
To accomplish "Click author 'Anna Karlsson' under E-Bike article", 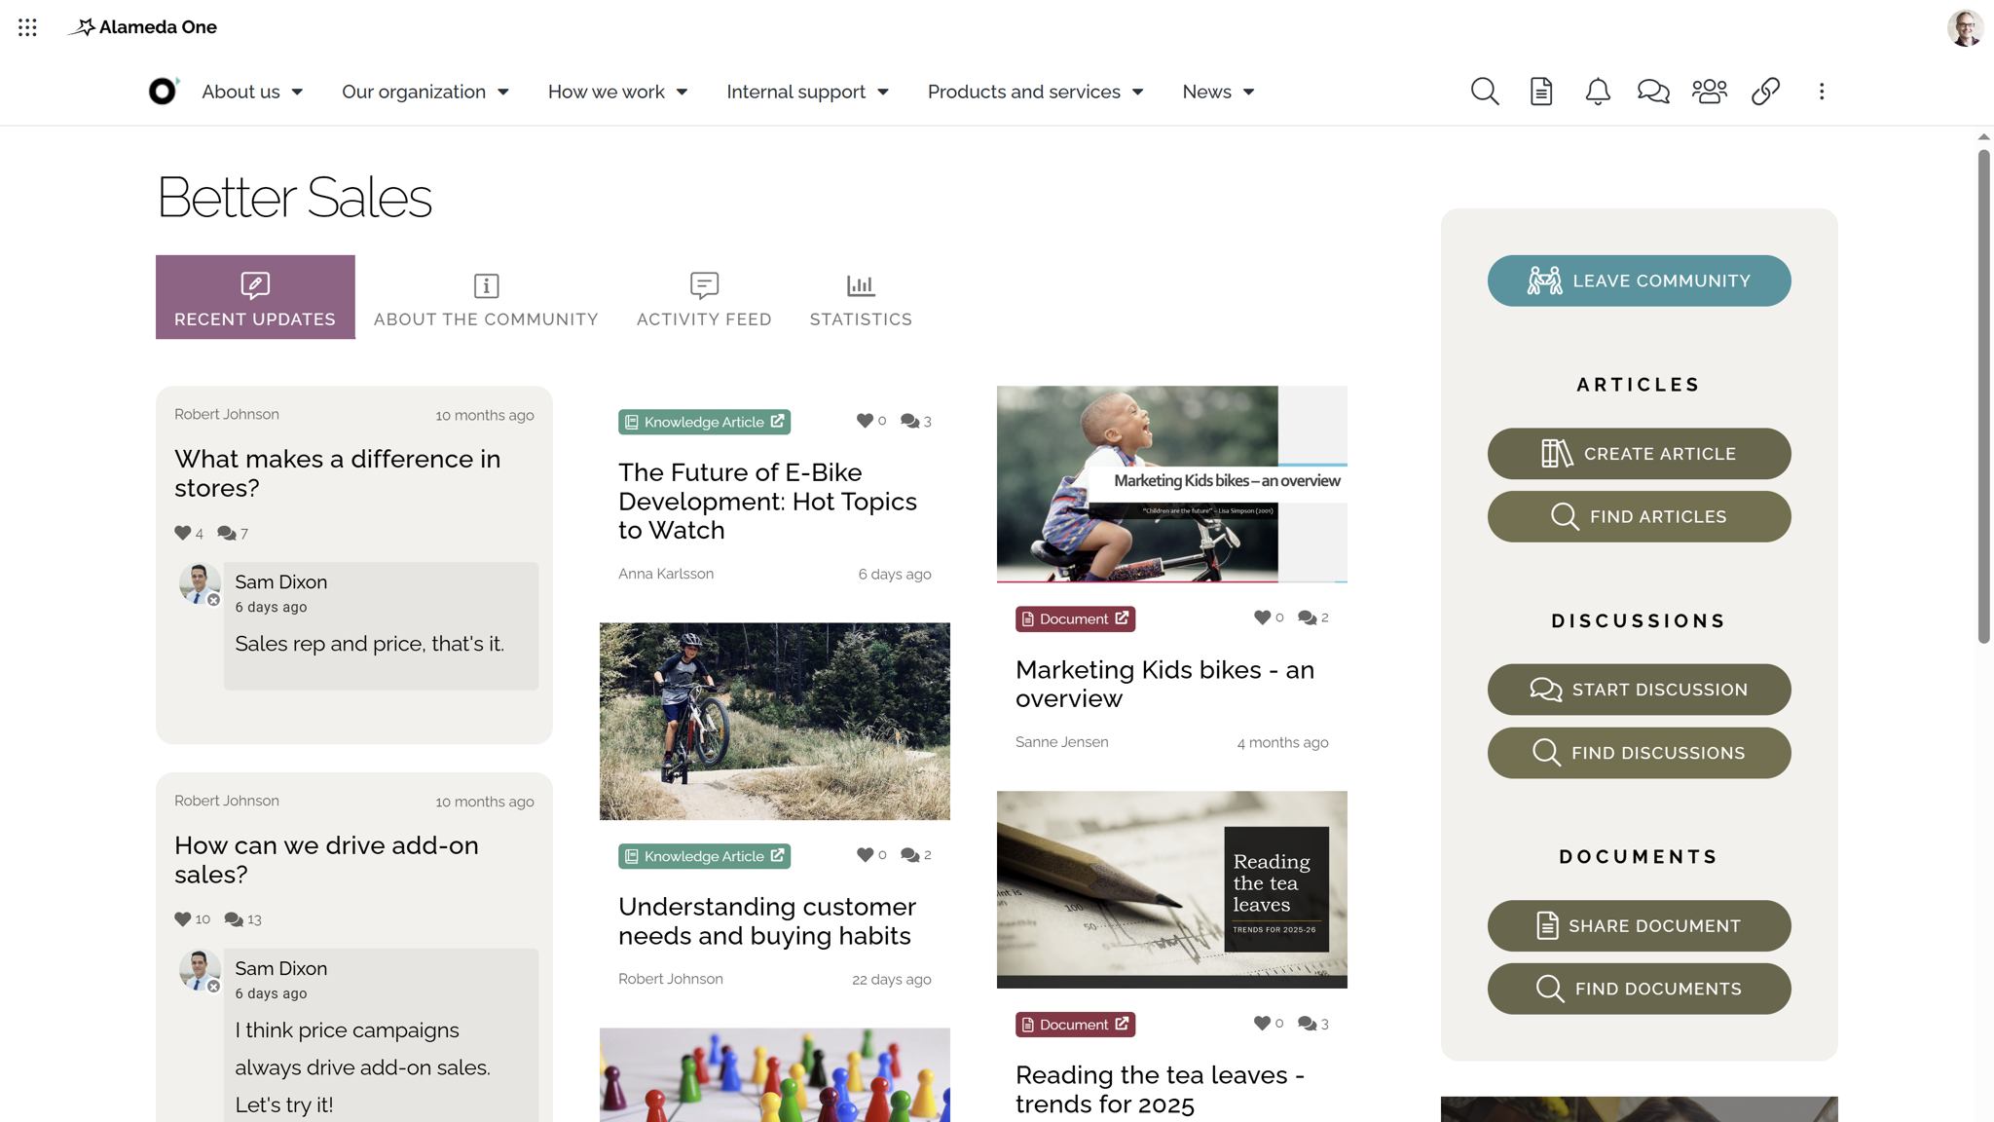I will [x=666, y=574].
